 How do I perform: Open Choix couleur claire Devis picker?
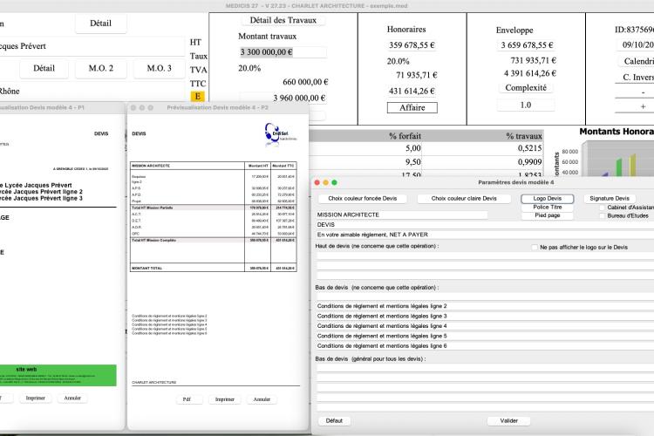[464, 199]
